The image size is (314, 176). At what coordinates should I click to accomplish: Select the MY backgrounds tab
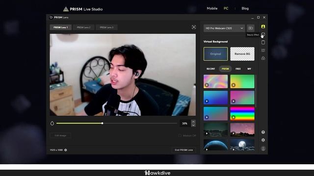pyautogui.click(x=249, y=68)
